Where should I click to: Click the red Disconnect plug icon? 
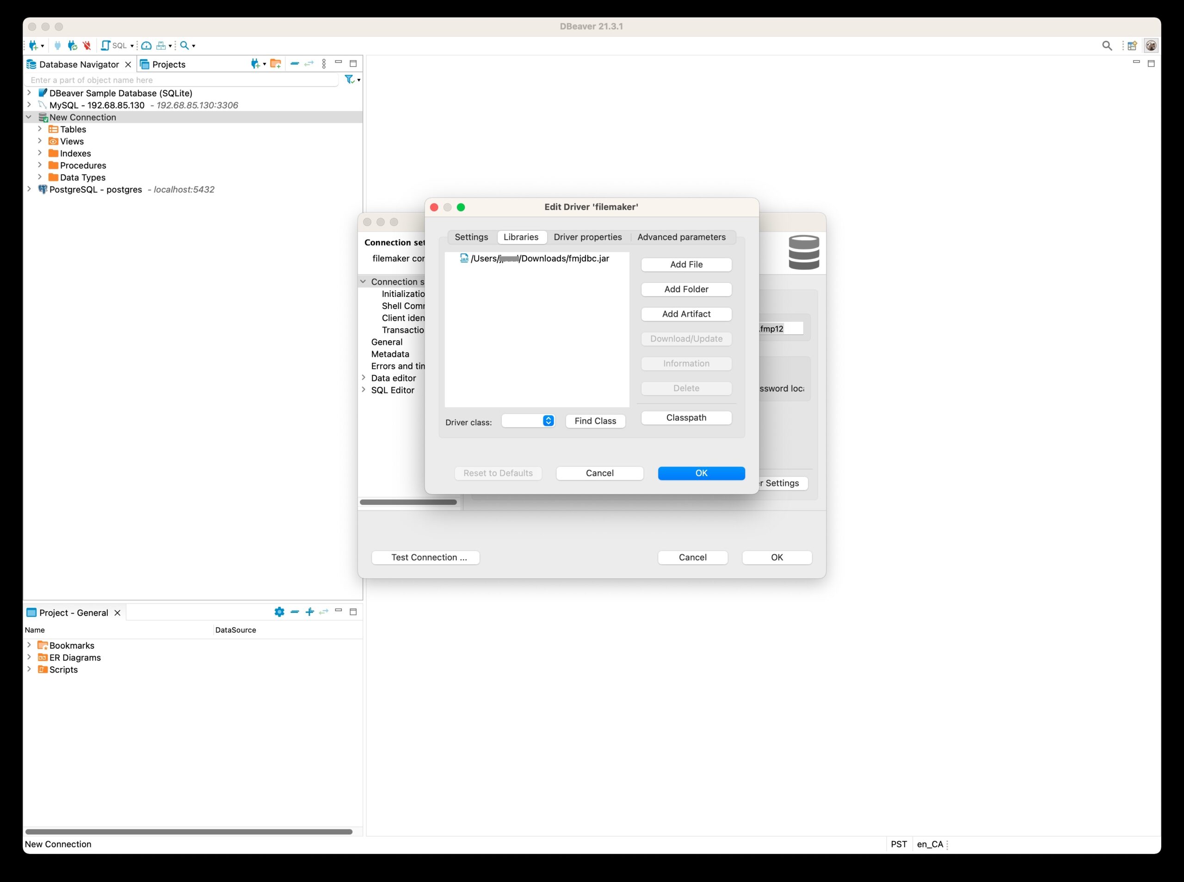point(86,46)
